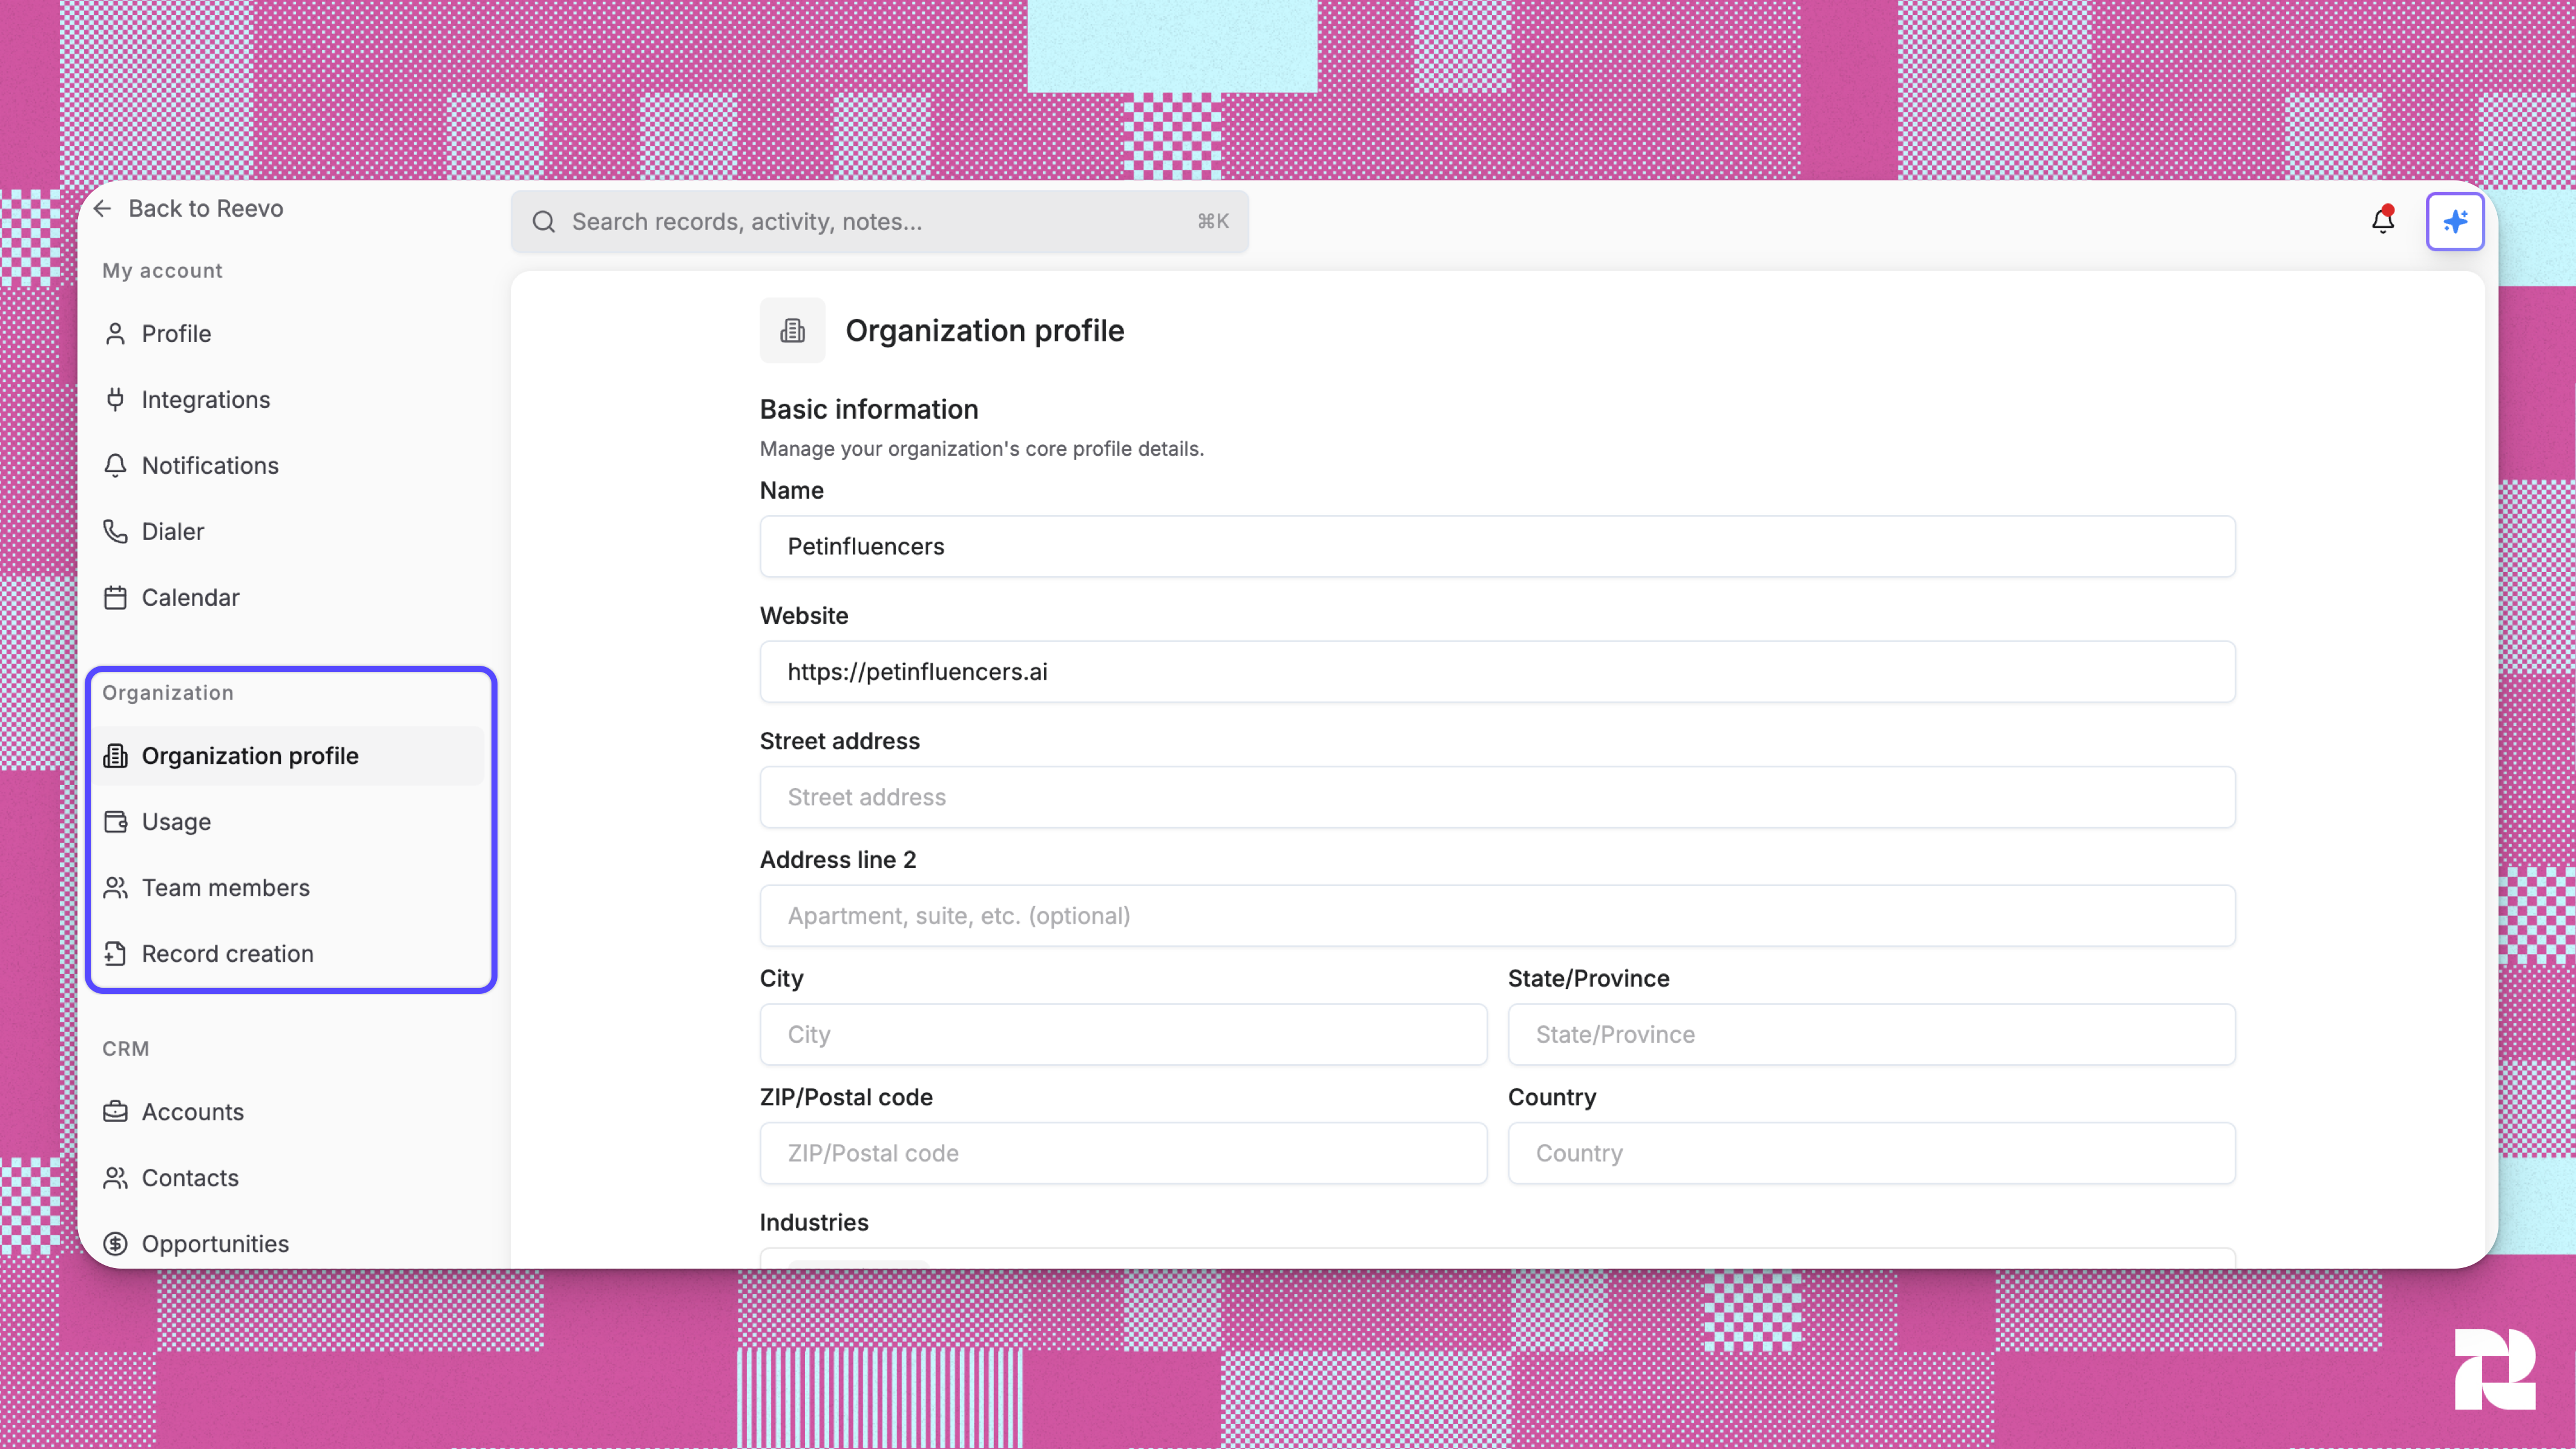Screen dimensions: 2576x1449
Task: Click the Accounts briefcase icon
Action: (x=115, y=1111)
